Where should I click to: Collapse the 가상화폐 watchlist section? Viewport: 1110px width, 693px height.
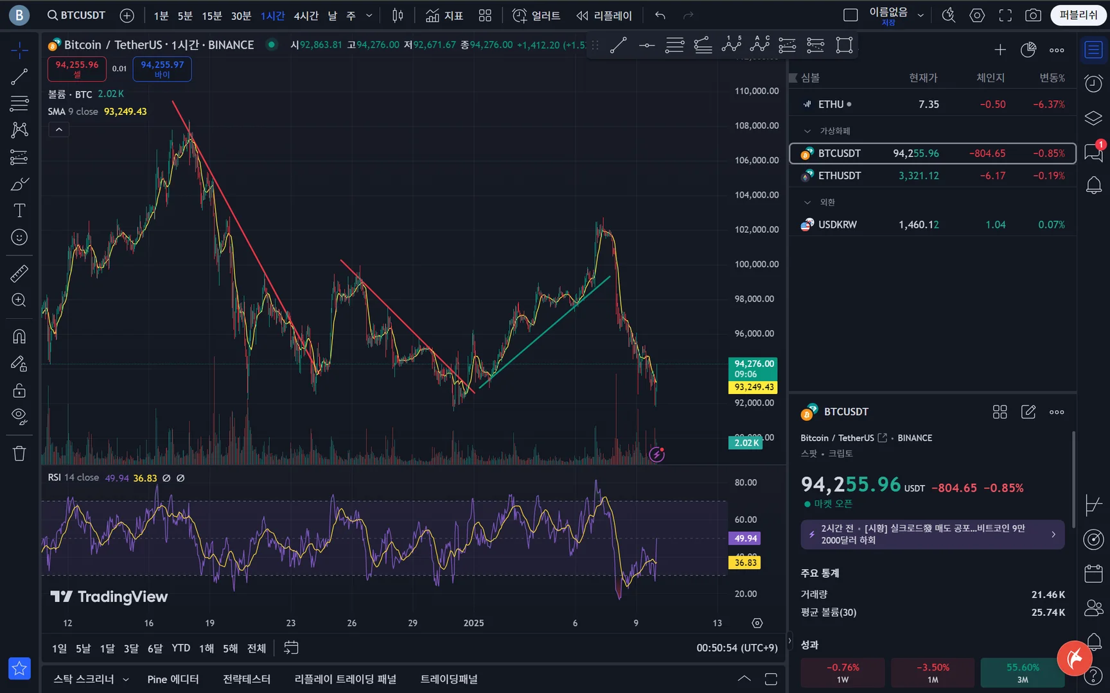807,131
